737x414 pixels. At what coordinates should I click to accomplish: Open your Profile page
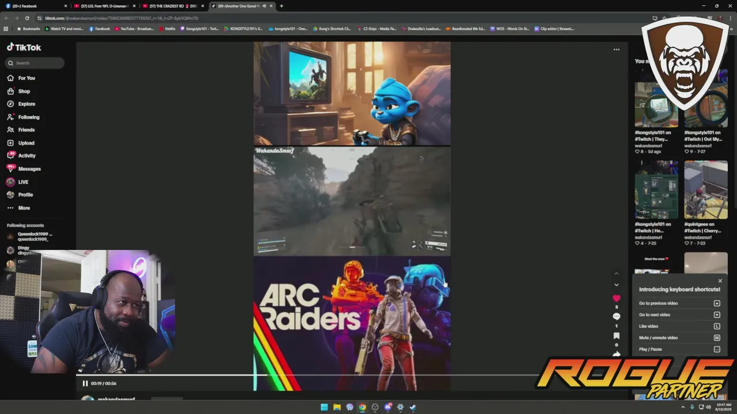[20, 194]
